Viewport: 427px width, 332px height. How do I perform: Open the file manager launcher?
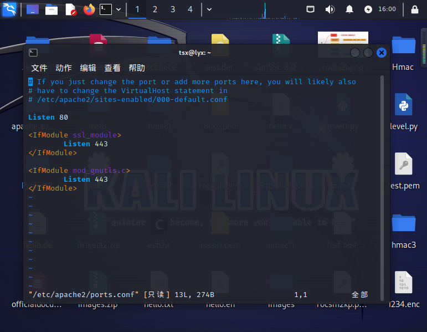51,9
